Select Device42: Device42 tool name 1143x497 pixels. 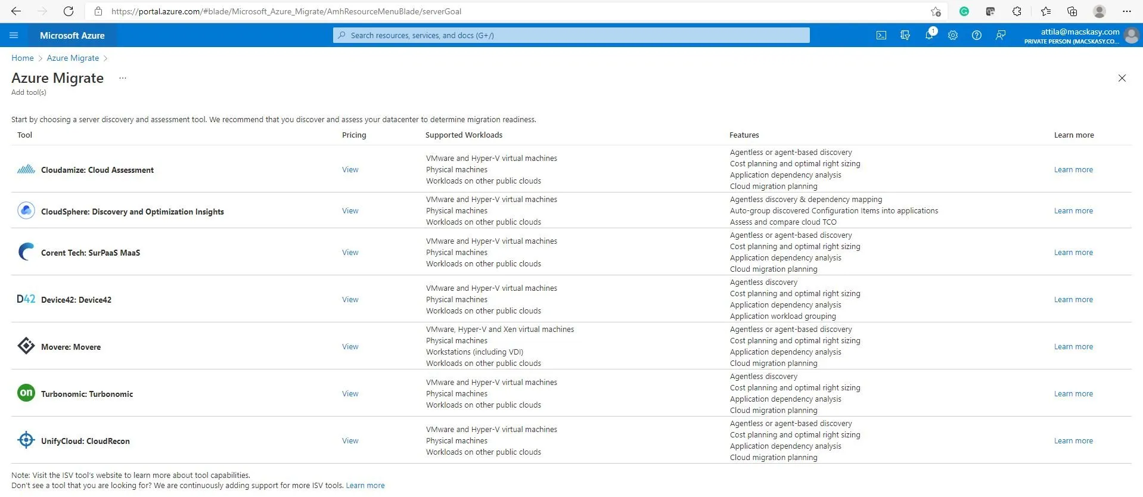pyautogui.click(x=76, y=300)
